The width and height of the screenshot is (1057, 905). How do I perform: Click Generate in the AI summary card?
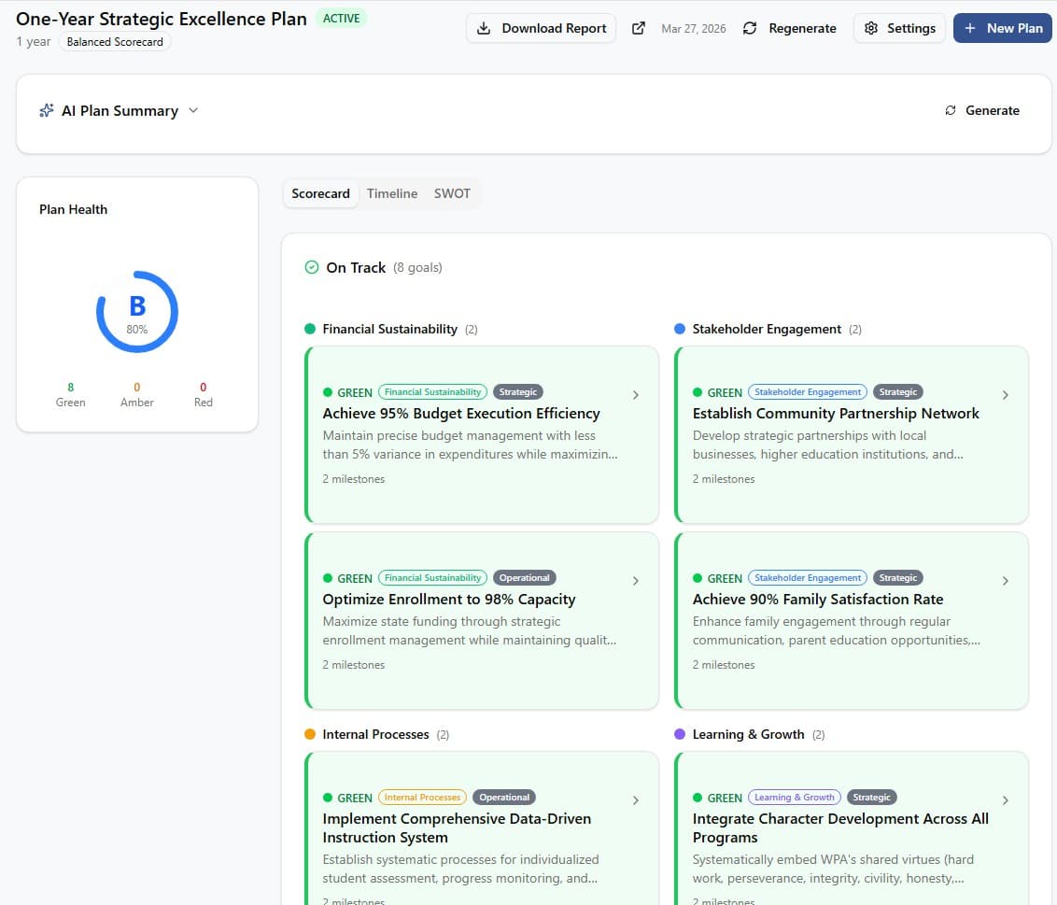click(x=982, y=110)
